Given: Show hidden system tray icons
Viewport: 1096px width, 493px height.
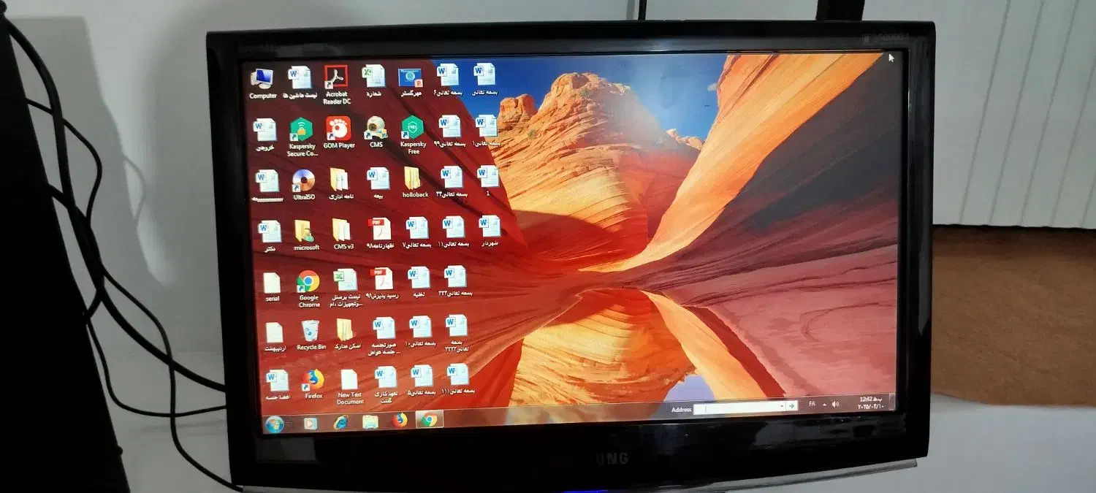Looking at the screenshot, I should 825,404.
